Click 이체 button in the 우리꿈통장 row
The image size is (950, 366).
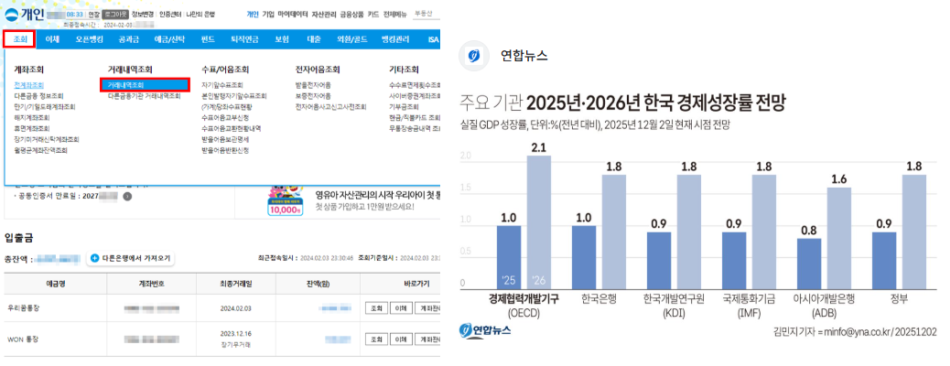(x=400, y=308)
